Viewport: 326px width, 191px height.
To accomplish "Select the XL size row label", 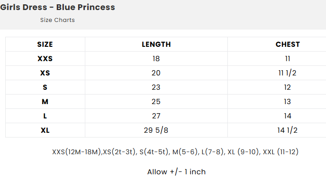I will [45, 130].
